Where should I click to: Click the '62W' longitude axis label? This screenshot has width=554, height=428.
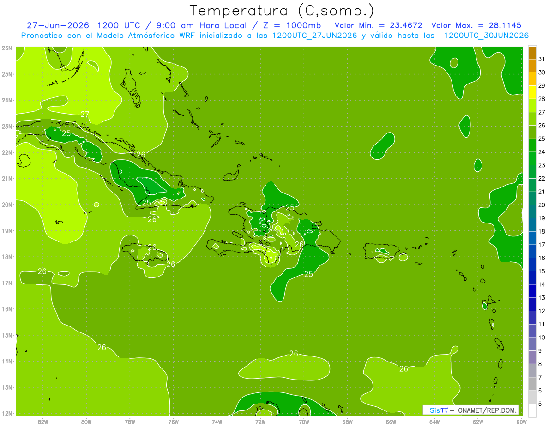click(478, 422)
